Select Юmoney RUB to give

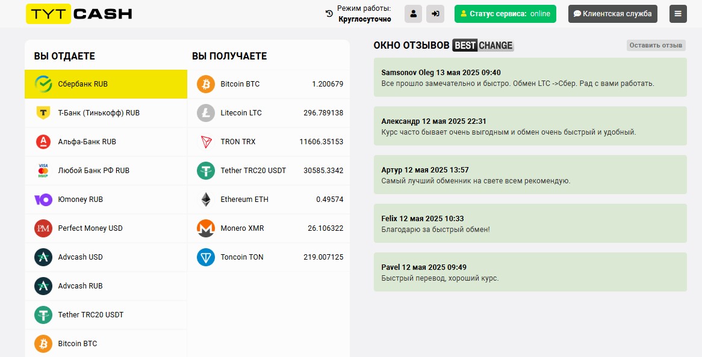(105, 200)
